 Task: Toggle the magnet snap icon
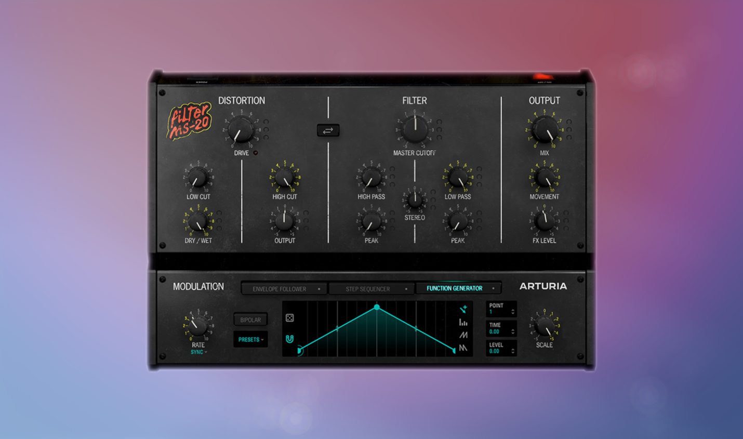tap(290, 339)
